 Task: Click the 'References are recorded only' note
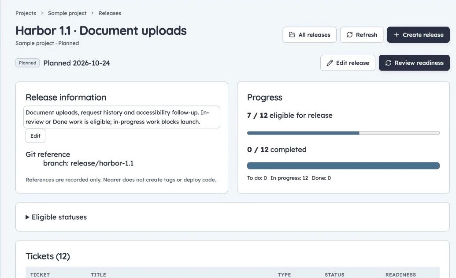tap(121, 180)
